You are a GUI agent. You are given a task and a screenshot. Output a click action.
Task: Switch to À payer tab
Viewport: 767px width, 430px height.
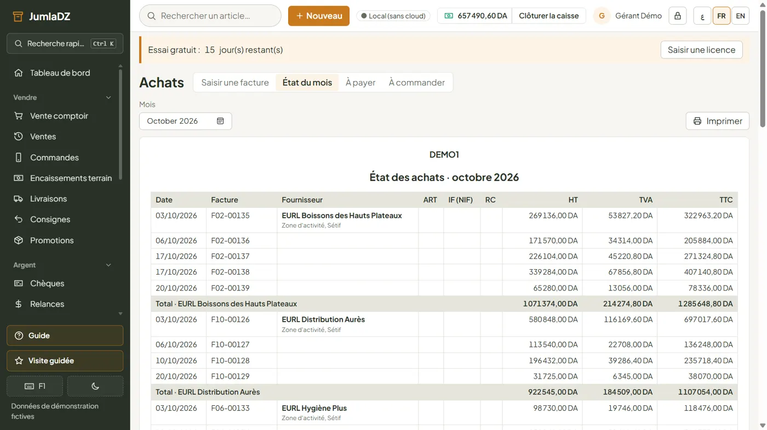pos(360,83)
